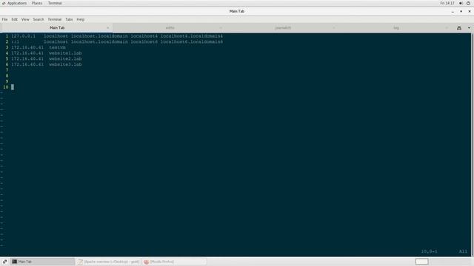Screen dimensions: 474x266
Task: Close the Main Tab terminal tab
Action: click(107, 28)
